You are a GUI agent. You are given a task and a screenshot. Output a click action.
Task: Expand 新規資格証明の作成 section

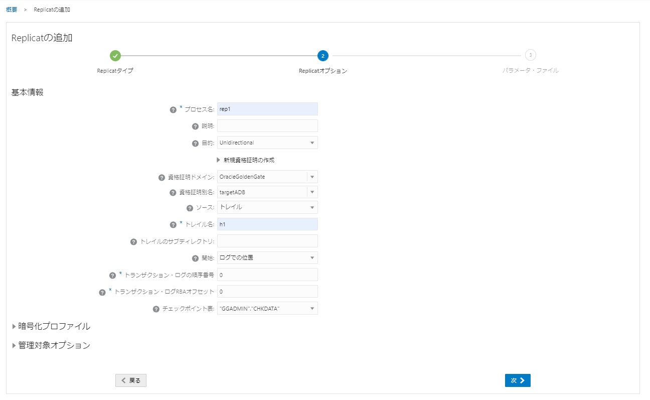(245, 160)
